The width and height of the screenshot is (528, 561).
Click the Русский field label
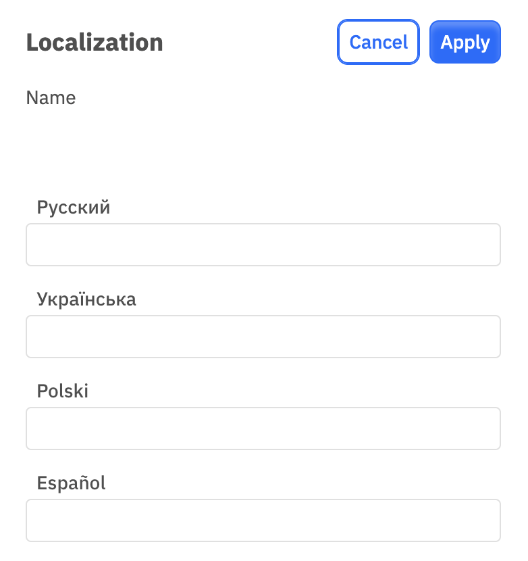tap(74, 208)
